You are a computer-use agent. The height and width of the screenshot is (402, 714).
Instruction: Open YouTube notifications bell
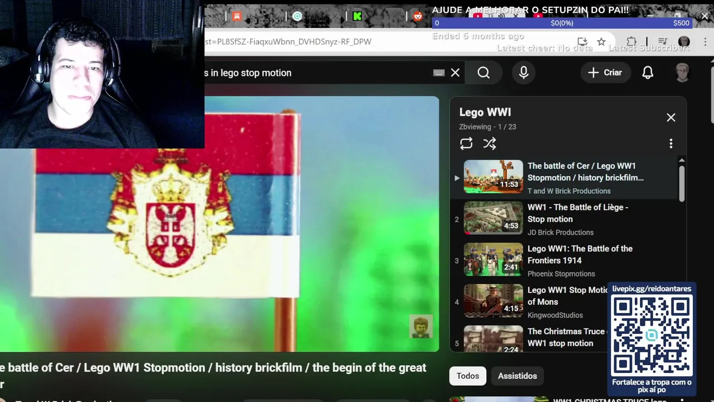(x=648, y=73)
